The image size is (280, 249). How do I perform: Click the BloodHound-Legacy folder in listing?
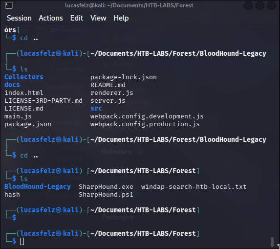coord(38,187)
